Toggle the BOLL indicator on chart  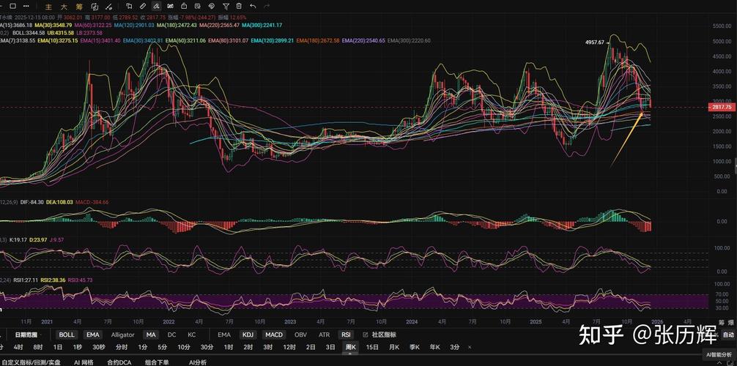[x=67, y=335]
